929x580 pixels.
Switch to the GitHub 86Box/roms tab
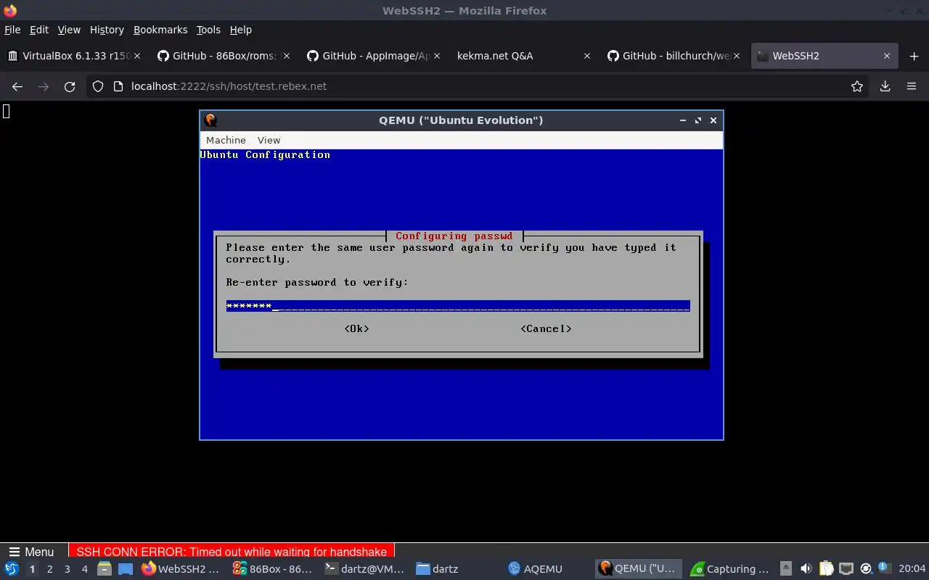(224, 56)
